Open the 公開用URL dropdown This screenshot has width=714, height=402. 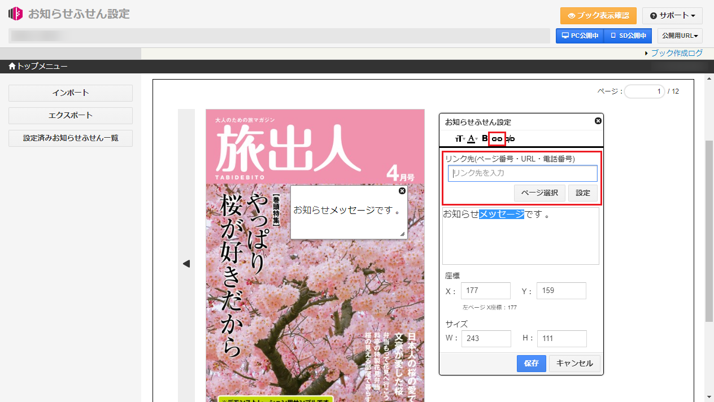click(680, 36)
